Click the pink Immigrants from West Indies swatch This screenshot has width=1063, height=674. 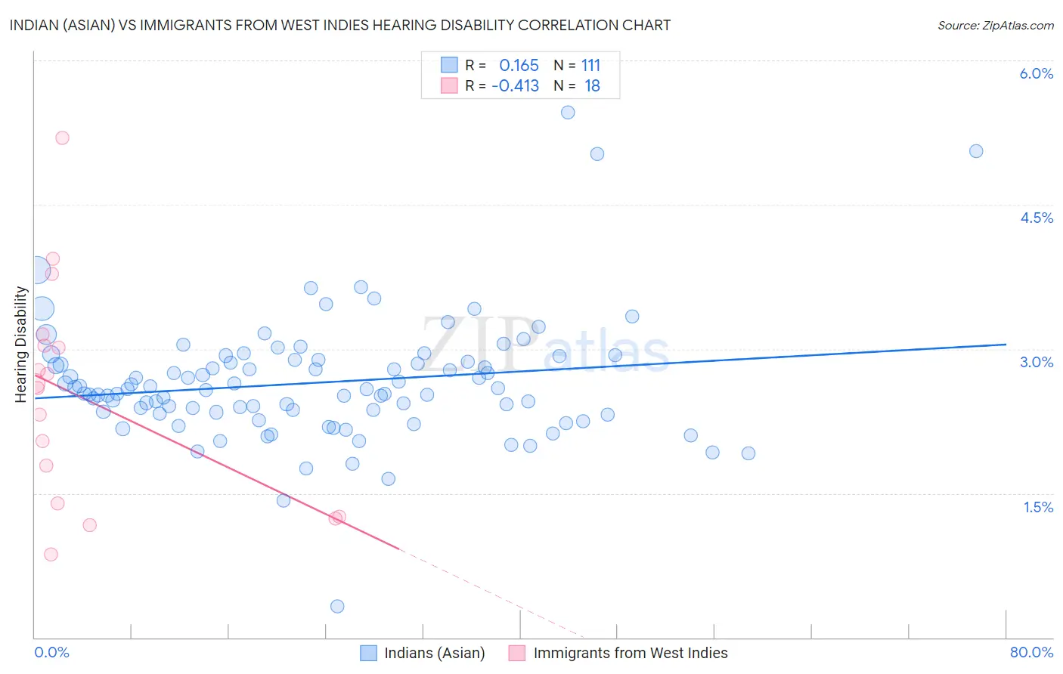click(x=517, y=653)
